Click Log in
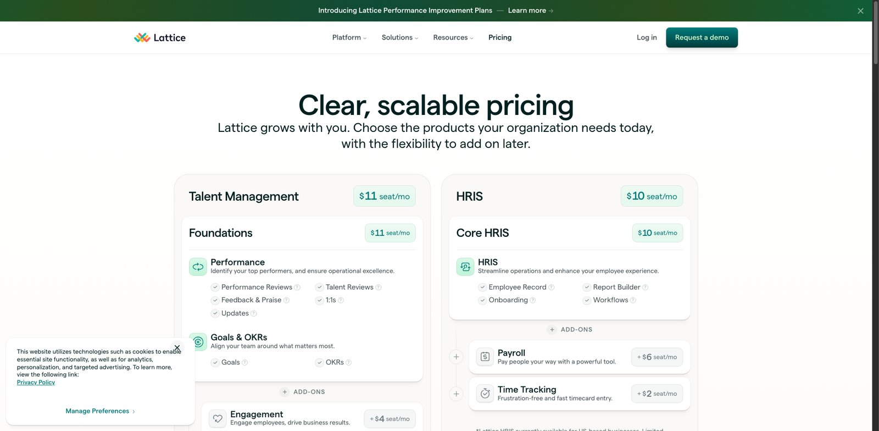879x431 pixels. pyautogui.click(x=647, y=37)
